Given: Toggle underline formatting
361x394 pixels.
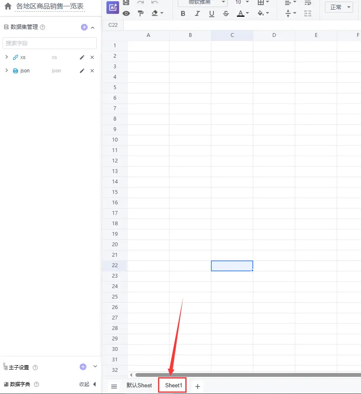Looking at the screenshot, I should click(x=212, y=14).
